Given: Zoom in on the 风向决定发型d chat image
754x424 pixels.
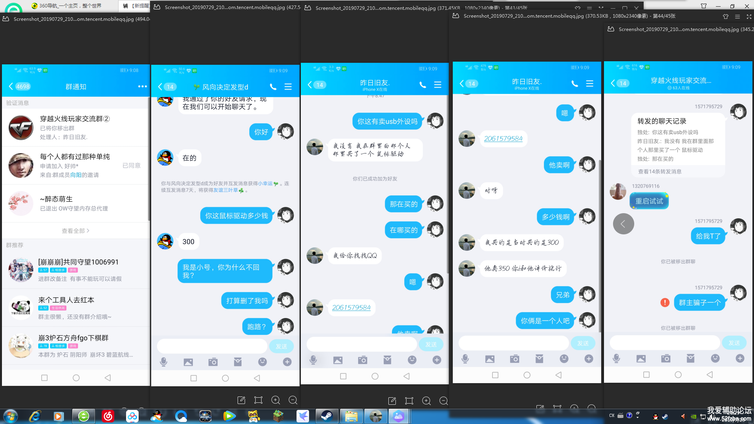Looking at the screenshot, I should point(276,400).
